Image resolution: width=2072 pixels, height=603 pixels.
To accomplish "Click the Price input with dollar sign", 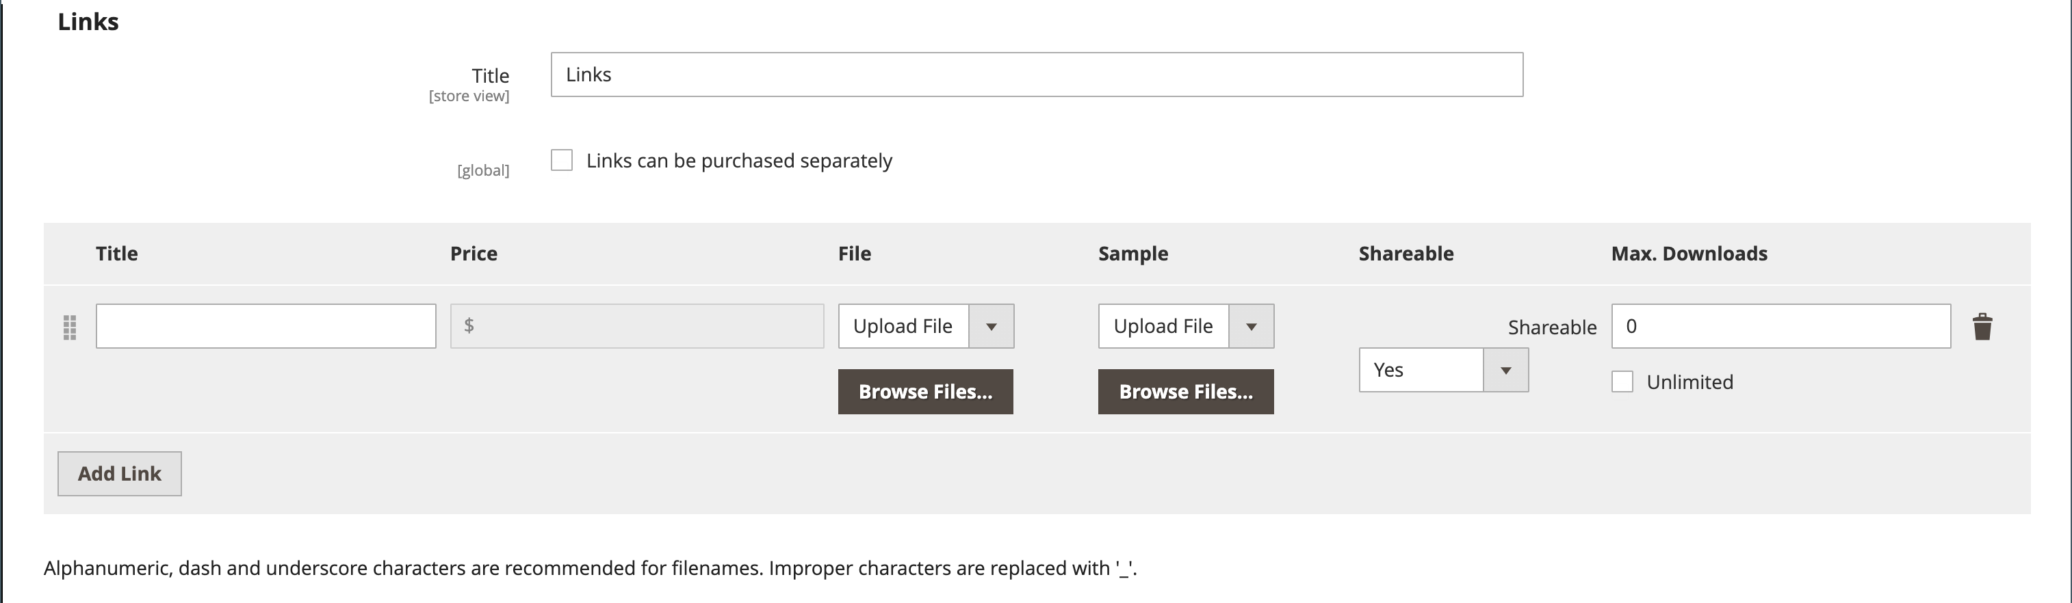I will pyautogui.click(x=637, y=326).
